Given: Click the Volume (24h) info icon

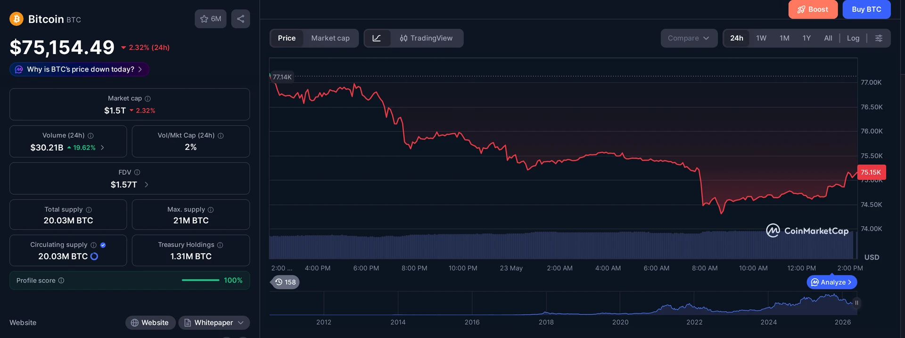Looking at the screenshot, I should pos(90,136).
